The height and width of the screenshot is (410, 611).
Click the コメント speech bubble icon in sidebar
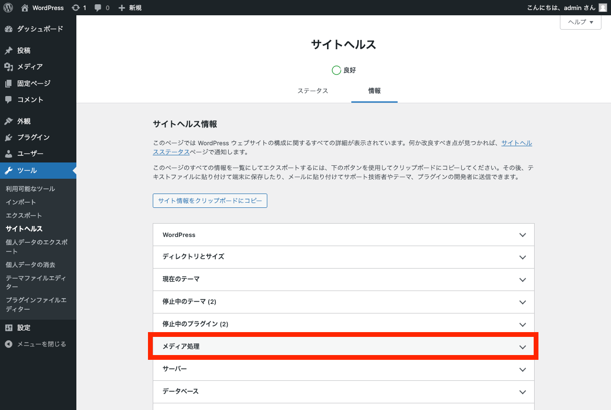[9, 100]
